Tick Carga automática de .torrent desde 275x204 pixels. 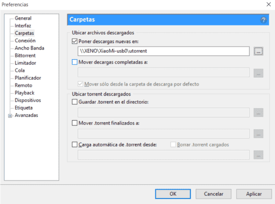74,145
